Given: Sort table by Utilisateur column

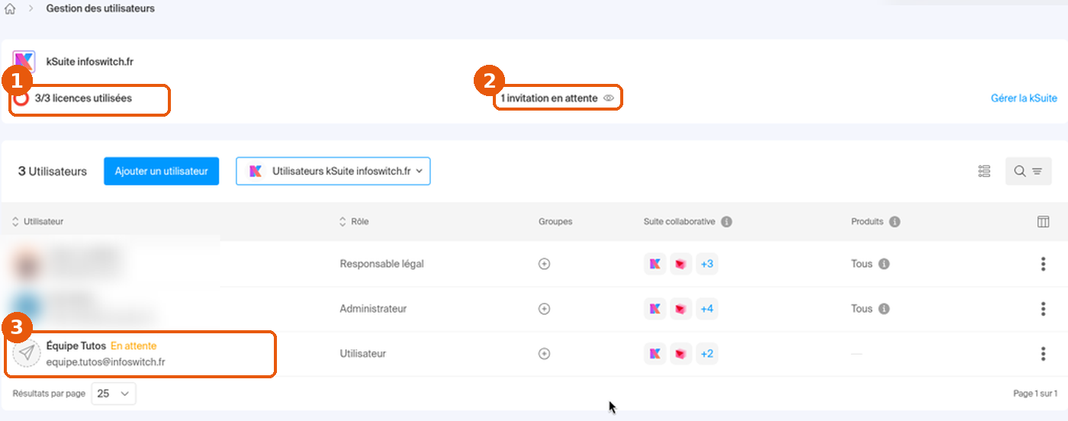Looking at the screenshot, I should click(x=38, y=222).
